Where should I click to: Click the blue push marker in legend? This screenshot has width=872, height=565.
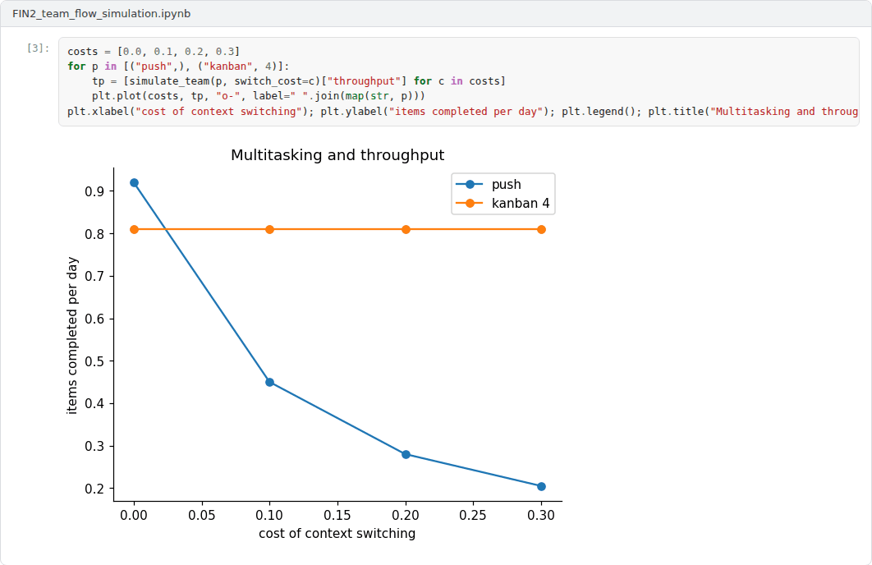coord(470,184)
